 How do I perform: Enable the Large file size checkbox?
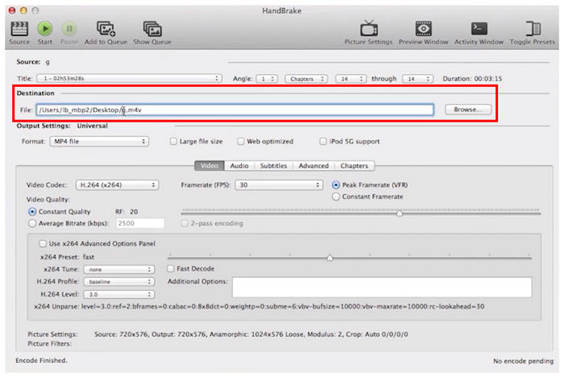click(173, 142)
